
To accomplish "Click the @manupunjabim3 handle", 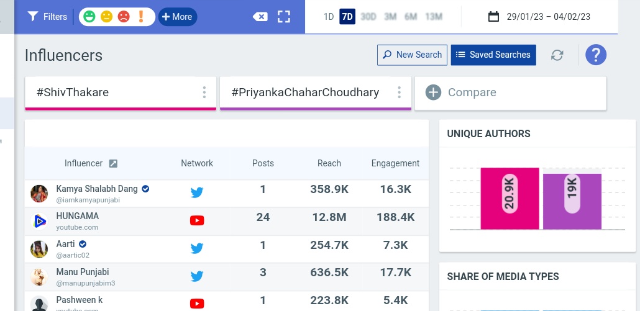I will pos(86,283).
